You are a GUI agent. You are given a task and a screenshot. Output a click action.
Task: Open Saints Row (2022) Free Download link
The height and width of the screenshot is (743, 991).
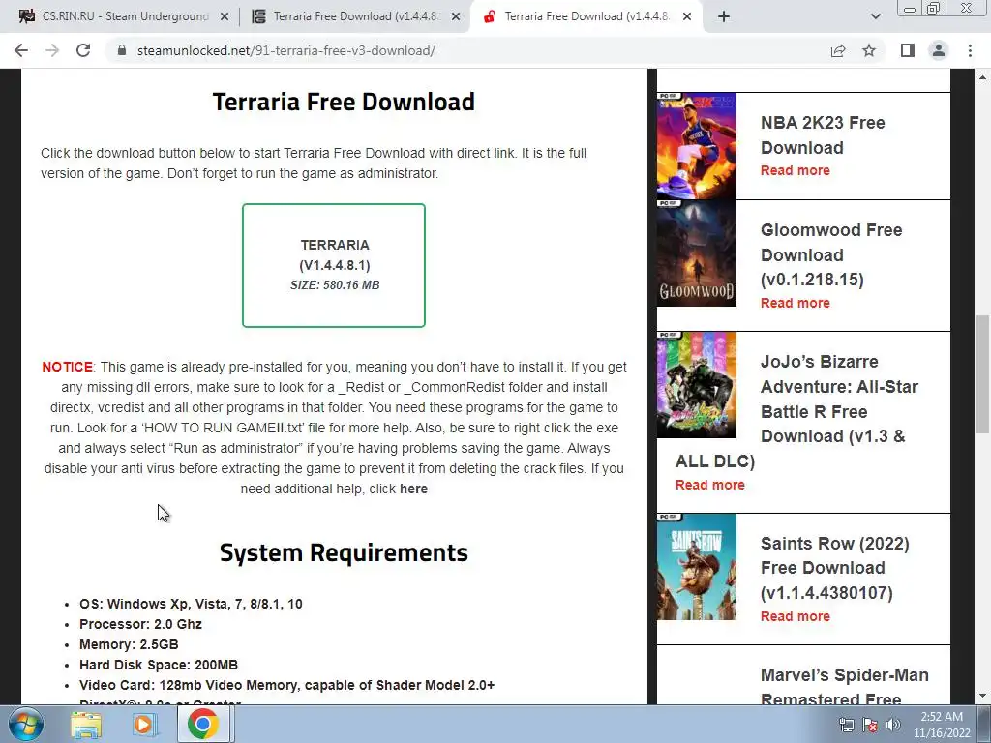click(x=834, y=568)
